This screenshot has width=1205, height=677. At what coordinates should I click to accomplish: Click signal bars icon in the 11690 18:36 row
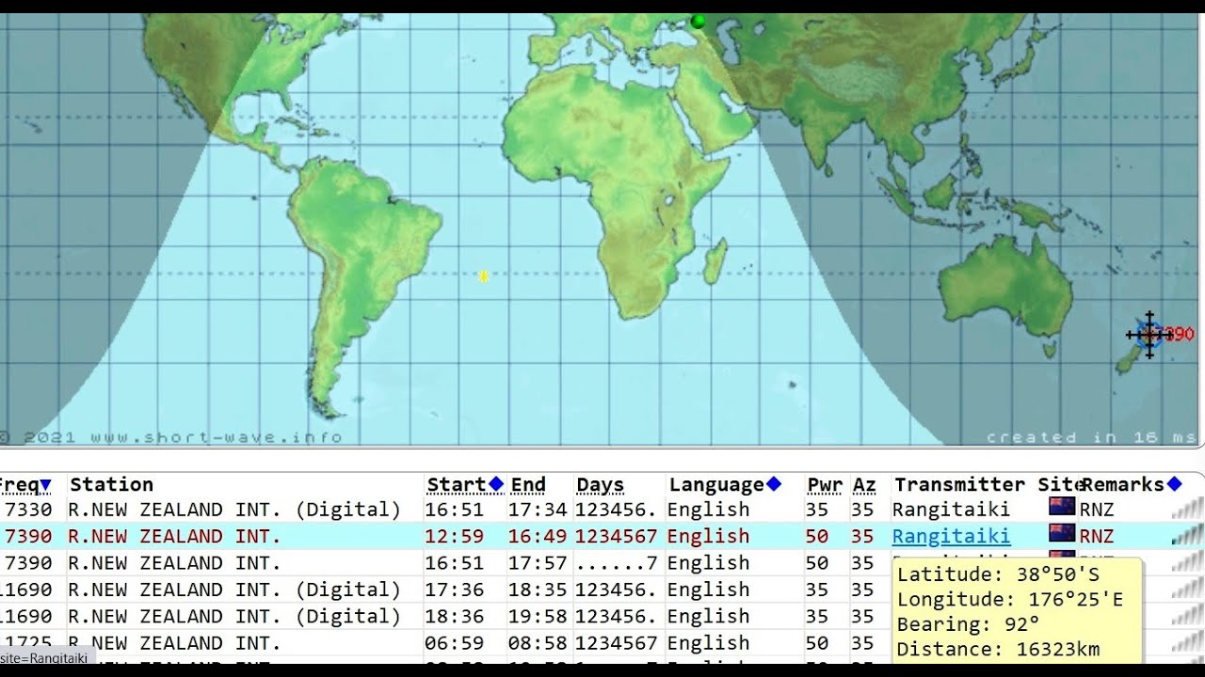click(x=1188, y=616)
